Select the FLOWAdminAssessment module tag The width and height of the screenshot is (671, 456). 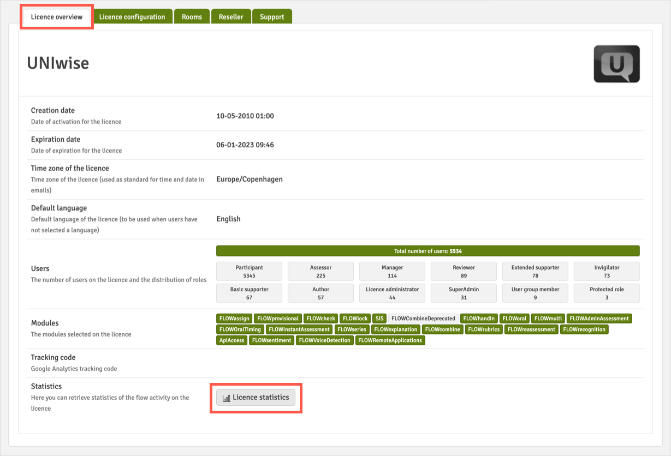tap(599, 319)
